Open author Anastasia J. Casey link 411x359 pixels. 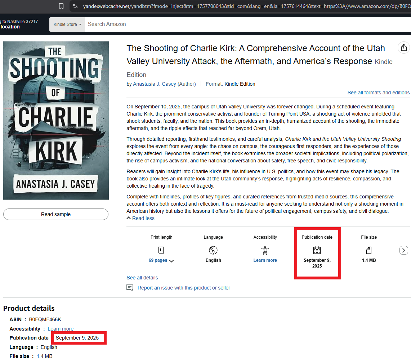pos(155,84)
